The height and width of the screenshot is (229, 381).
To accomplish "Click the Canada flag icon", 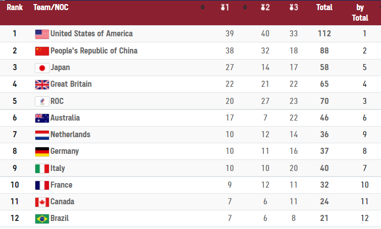I will click(x=42, y=202).
